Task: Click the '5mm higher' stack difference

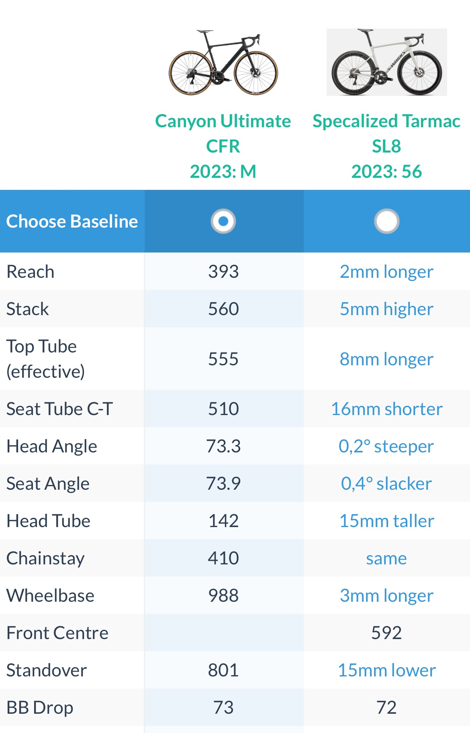Action: [386, 309]
